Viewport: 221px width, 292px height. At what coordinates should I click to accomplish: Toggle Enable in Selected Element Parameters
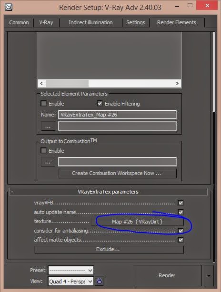coord(43,103)
